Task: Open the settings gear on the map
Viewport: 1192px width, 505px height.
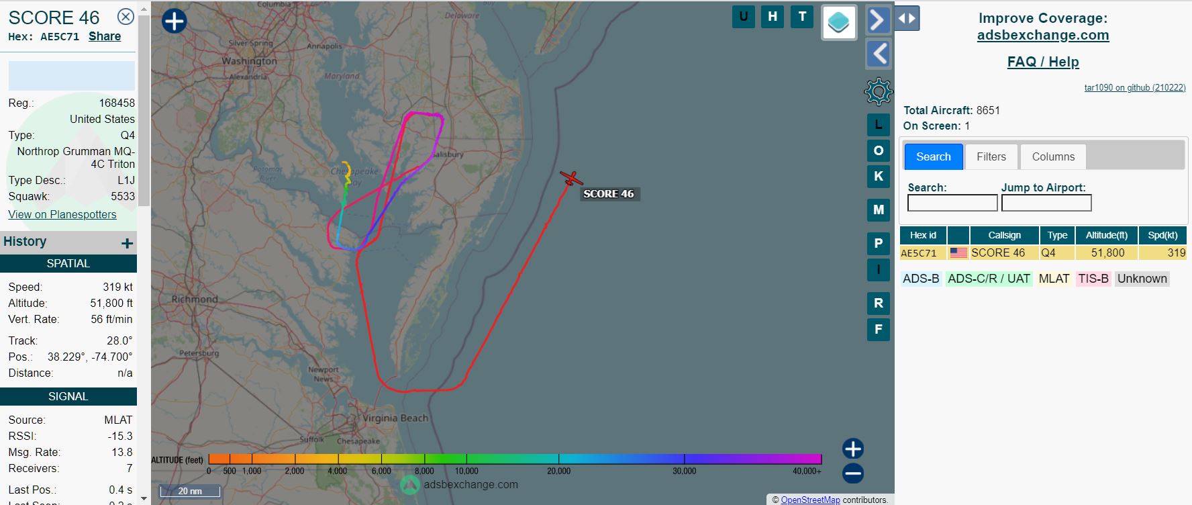Action: click(878, 91)
